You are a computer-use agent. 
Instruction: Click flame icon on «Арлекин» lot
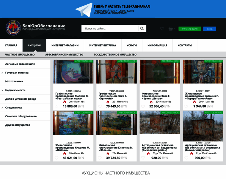click(108, 102)
